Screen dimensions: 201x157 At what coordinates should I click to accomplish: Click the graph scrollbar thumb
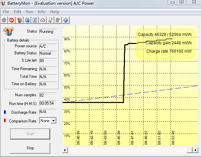tap(190, 150)
